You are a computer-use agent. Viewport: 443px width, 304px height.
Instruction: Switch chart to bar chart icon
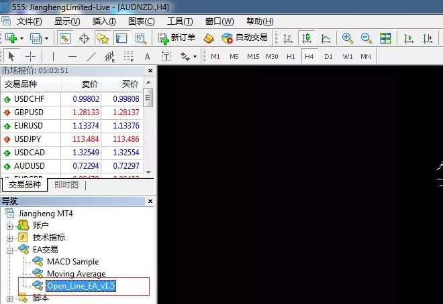click(287, 38)
